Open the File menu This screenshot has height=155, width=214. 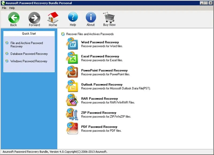4,8
